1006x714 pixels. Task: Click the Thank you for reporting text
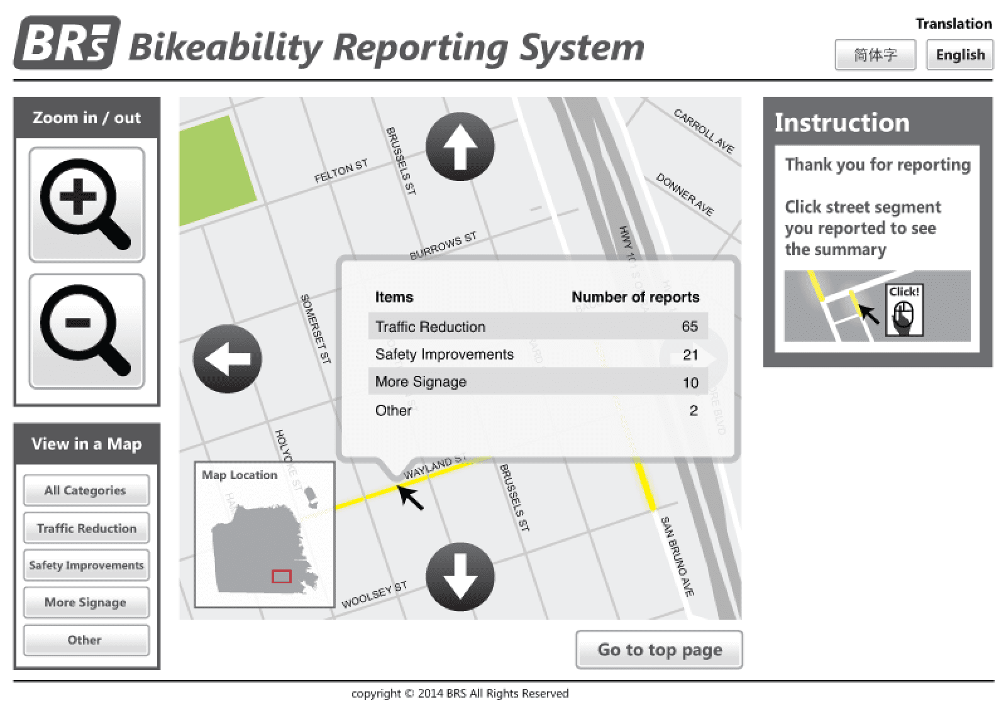[878, 165]
